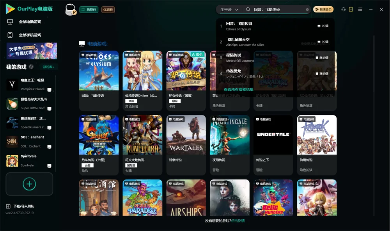Click the phone icon next to 全部手机游戏
Image resolution: width=390 pixels, height=231 pixels.
pyautogui.click(x=10, y=35)
